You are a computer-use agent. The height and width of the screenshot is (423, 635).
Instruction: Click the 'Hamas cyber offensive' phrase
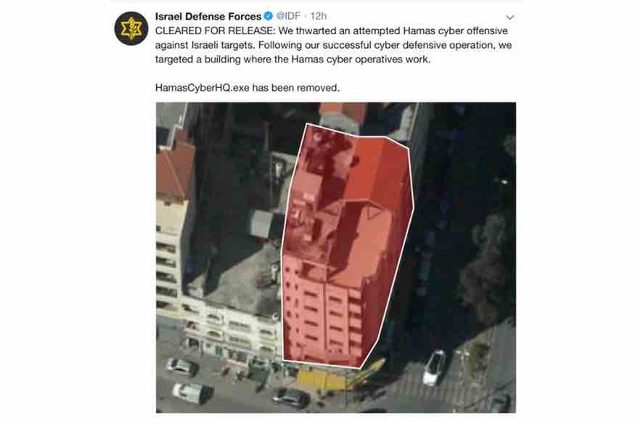pos(449,30)
